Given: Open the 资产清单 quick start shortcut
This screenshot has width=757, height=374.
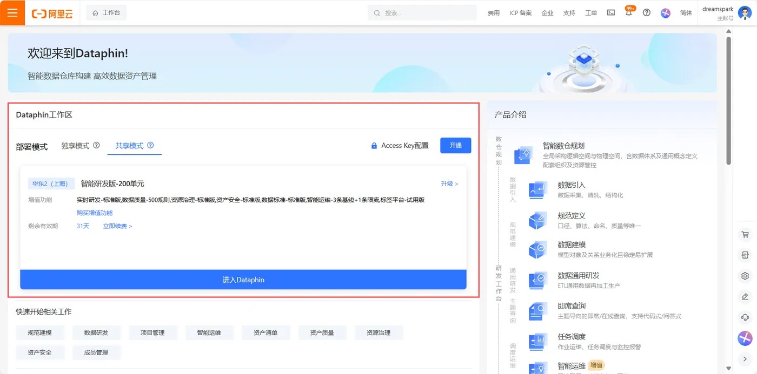Looking at the screenshot, I should (266, 332).
